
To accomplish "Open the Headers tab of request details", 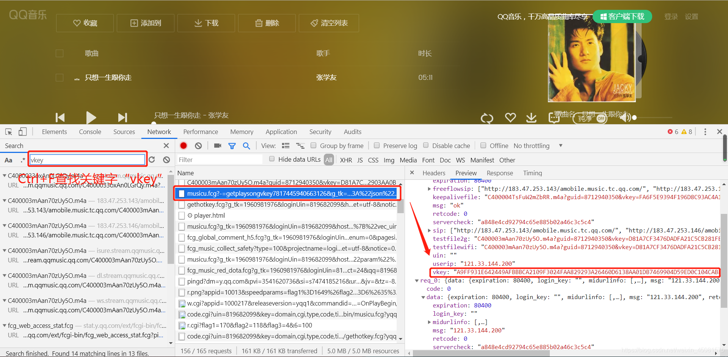I will pyautogui.click(x=434, y=173).
